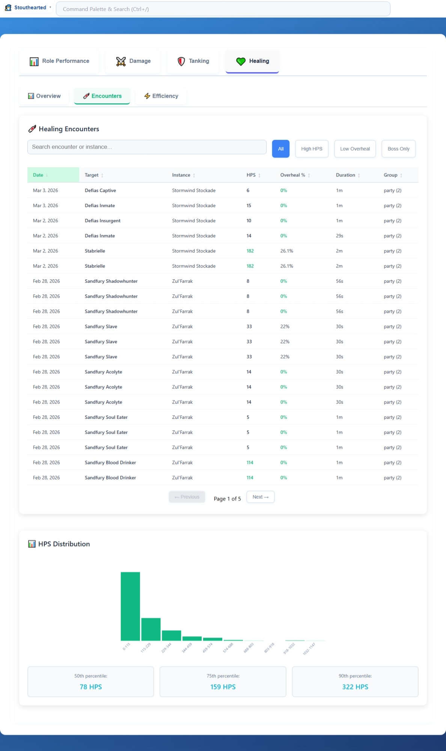Switch to the Tanking tab
Screen dimensions: 446x751
[193, 61]
